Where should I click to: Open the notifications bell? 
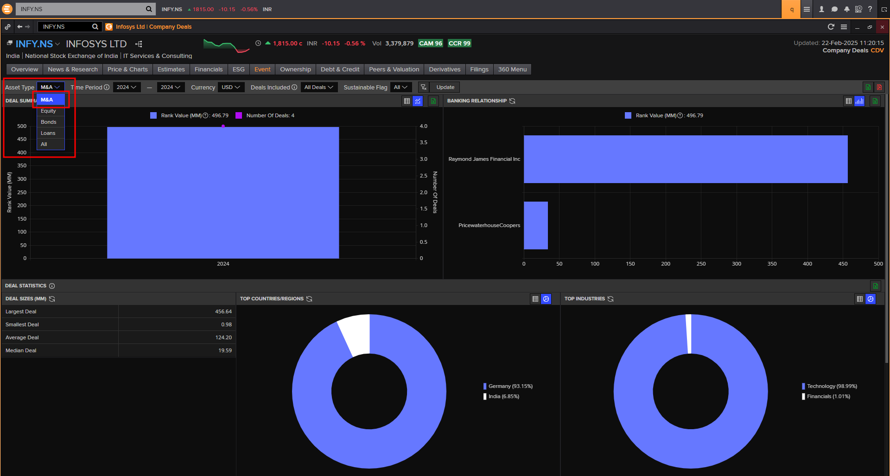pyautogui.click(x=846, y=9)
